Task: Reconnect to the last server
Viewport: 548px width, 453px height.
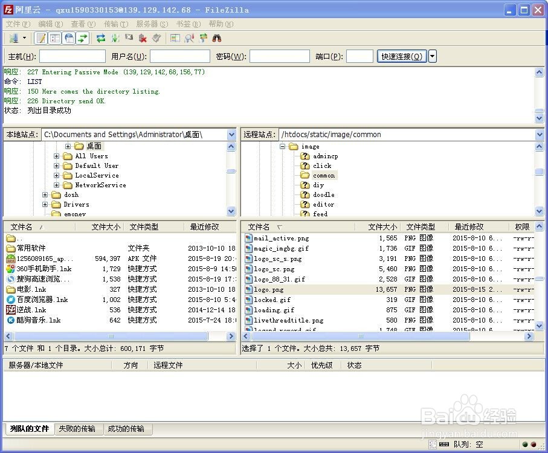Action: (156, 38)
